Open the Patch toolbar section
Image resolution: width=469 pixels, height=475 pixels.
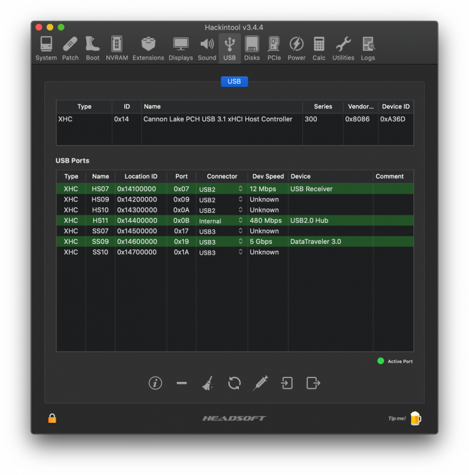click(x=70, y=49)
